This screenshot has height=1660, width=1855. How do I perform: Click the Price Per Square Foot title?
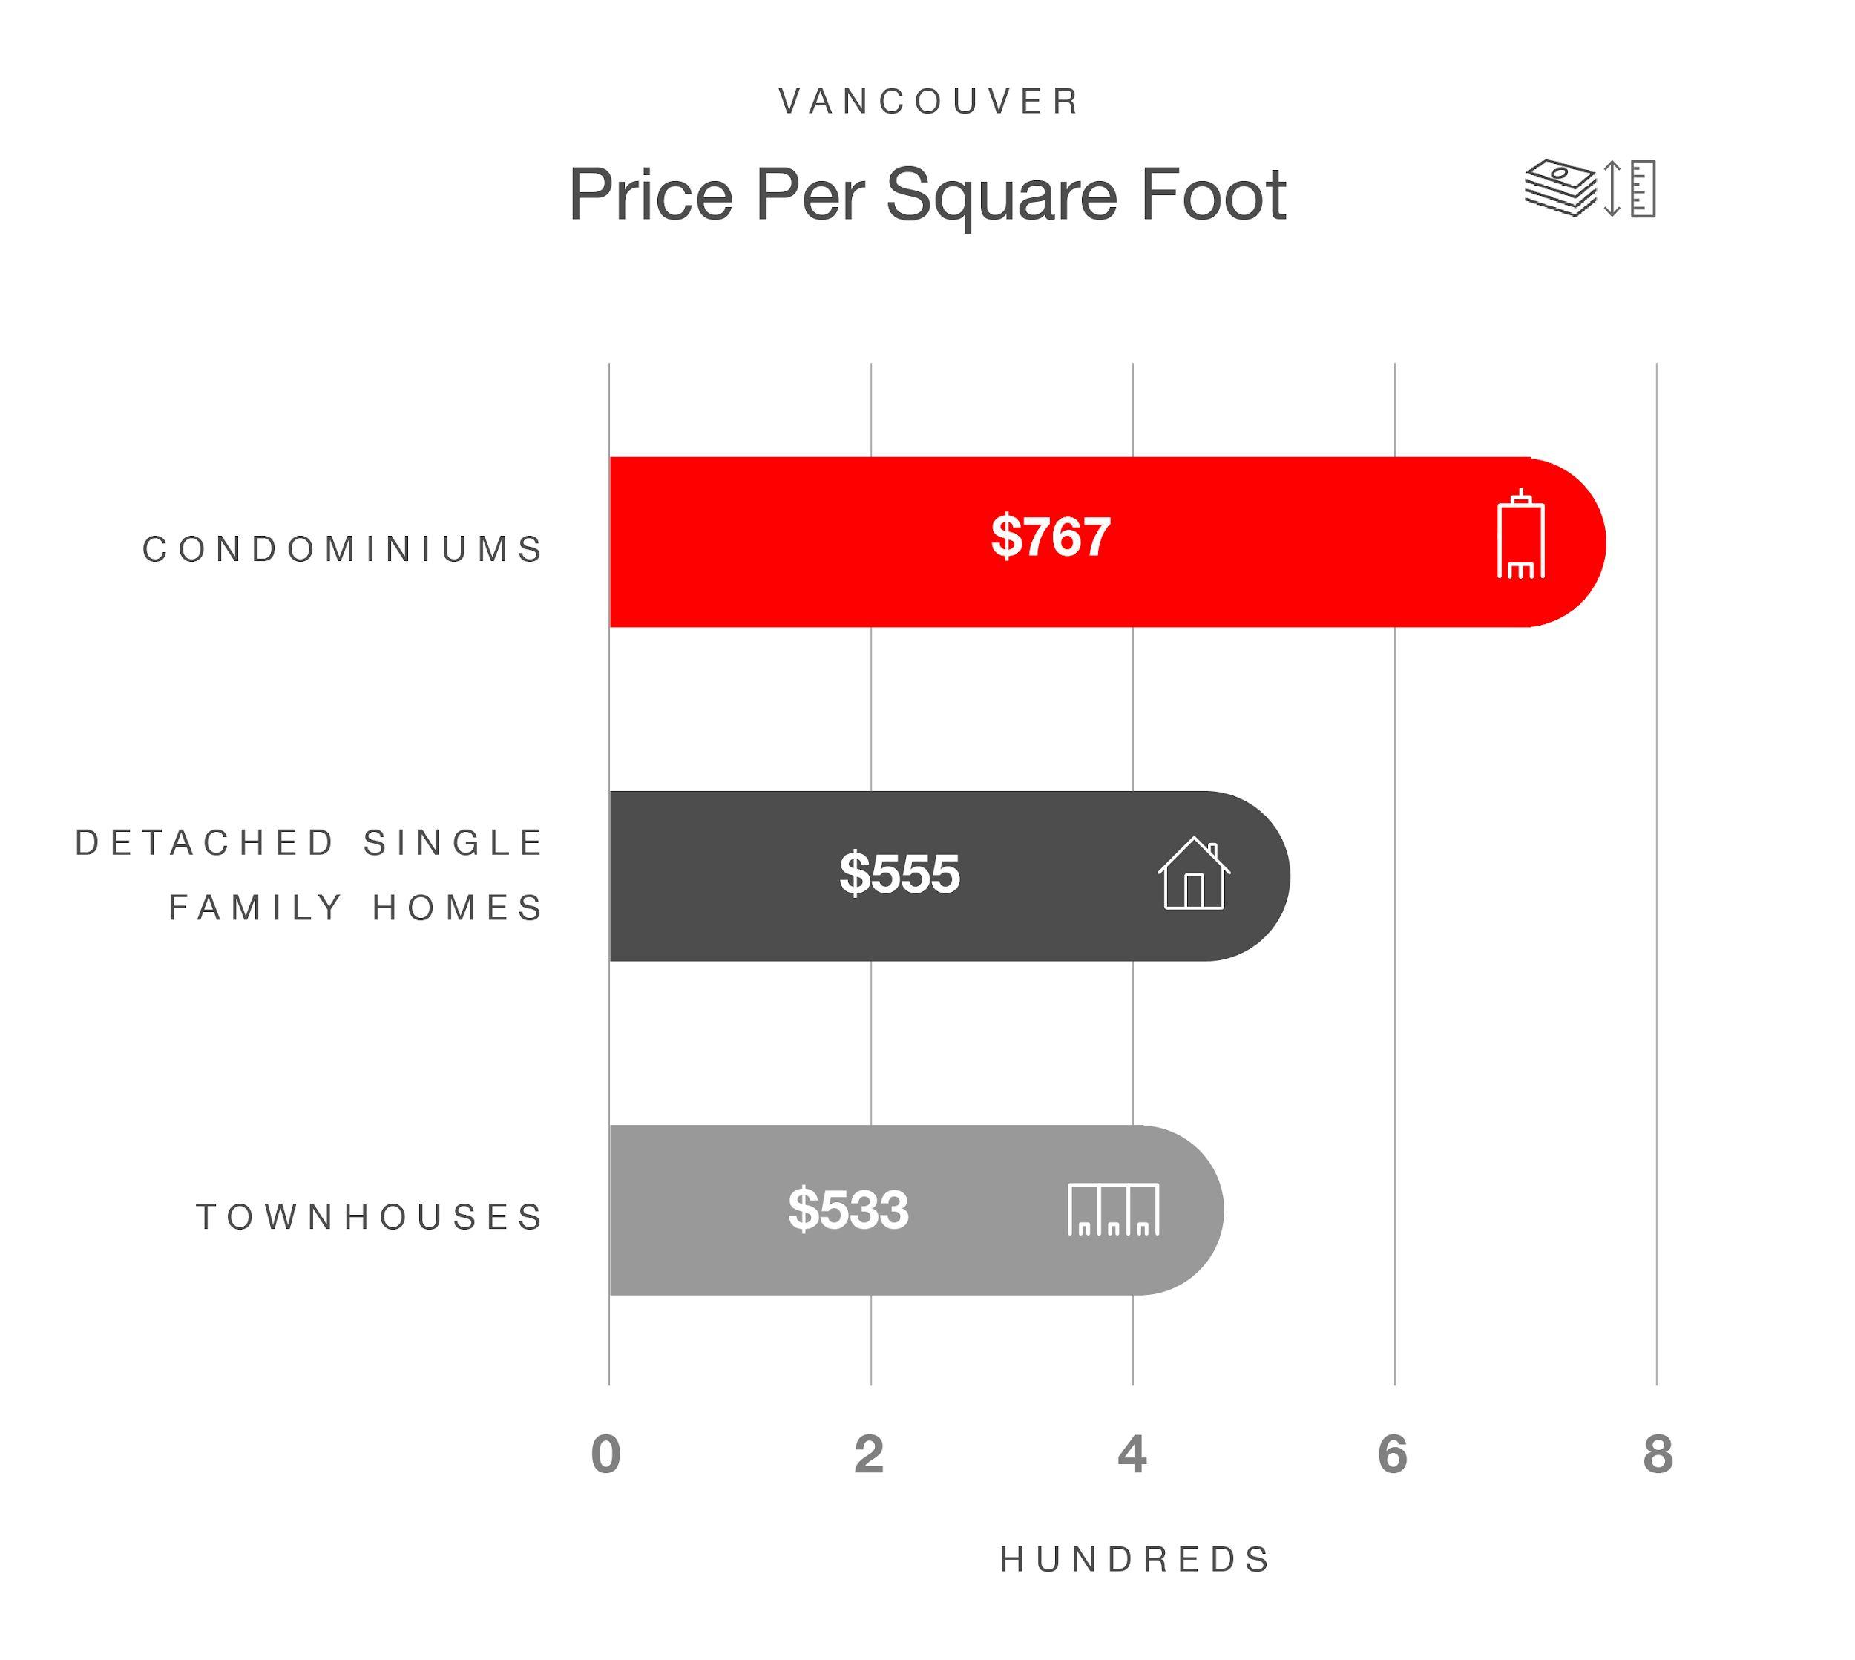click(x=927, y=194)
